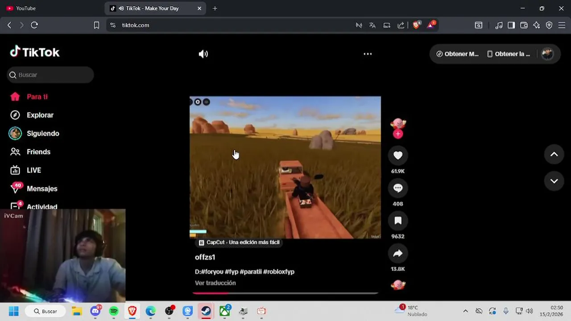Click the taskbar Buscar search box
The height and width of the screenshot is (321, 571).
[x=46, y=311]
